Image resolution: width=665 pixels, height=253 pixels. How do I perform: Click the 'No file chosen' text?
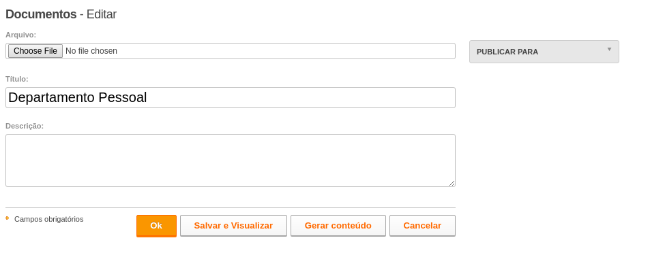coord(91,51)
